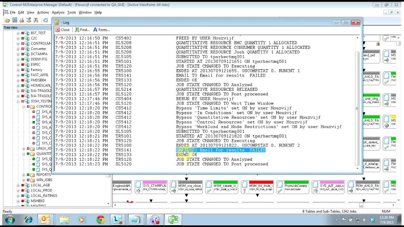Image resolution: width=404 pixels, height=227 pixels.
Task: Select the Factory table in tree
Action: (x=36, y=70)
